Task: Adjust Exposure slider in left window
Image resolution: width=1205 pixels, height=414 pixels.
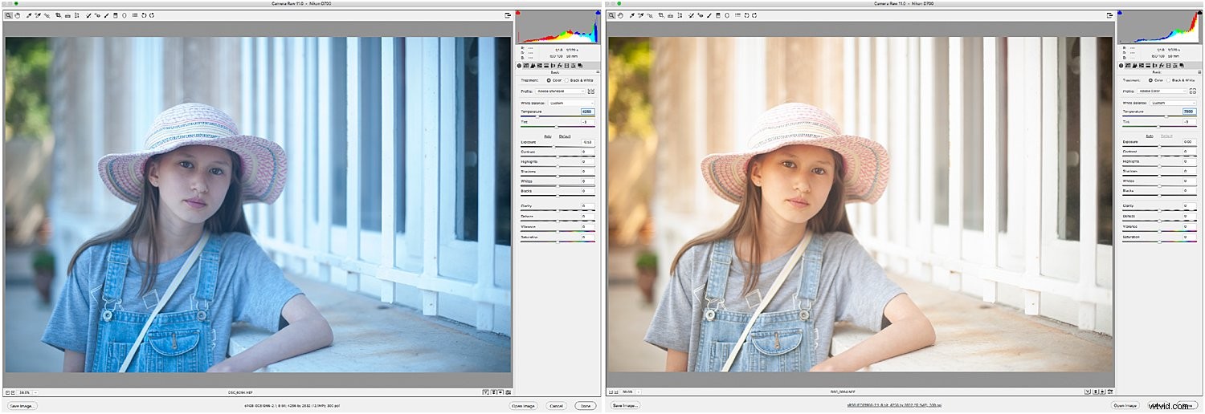Action: click(x=553, y=147)
